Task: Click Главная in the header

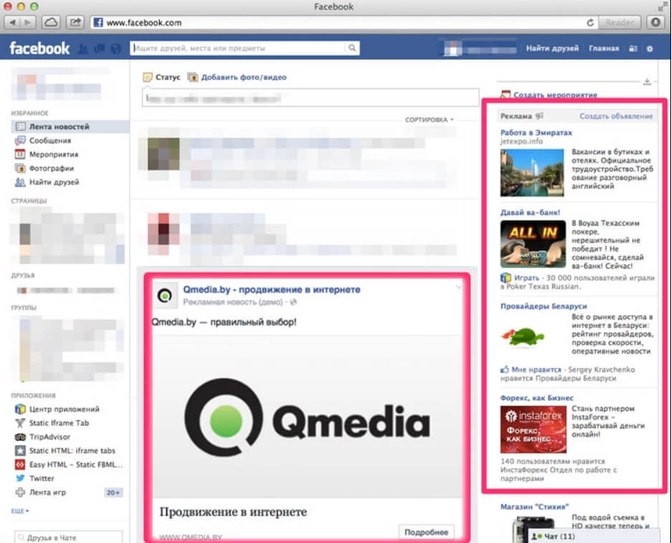Action: click(604, 49)
